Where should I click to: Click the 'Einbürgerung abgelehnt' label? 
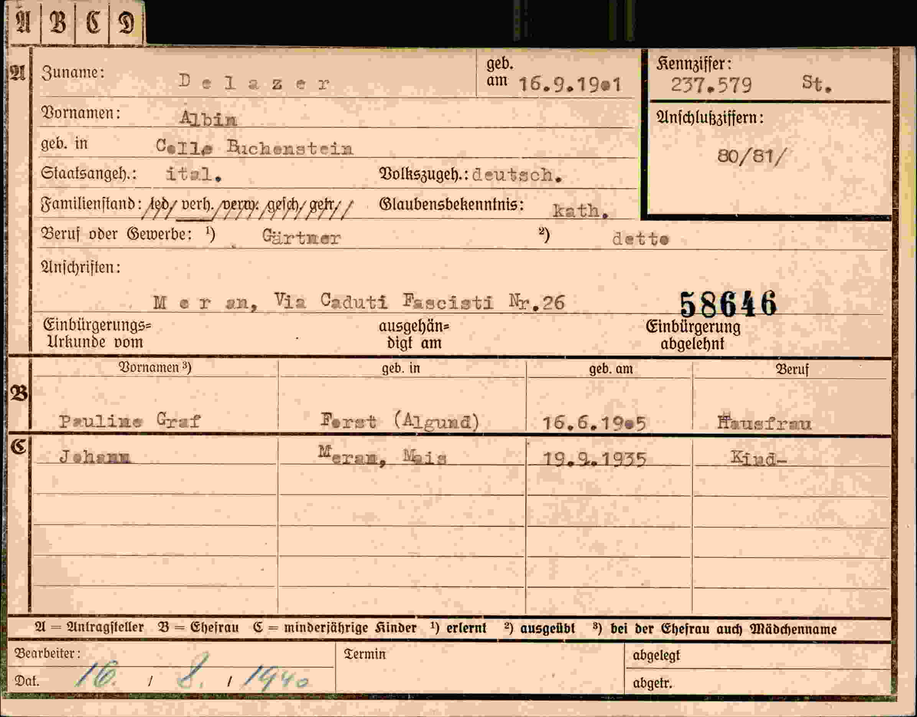693,335
